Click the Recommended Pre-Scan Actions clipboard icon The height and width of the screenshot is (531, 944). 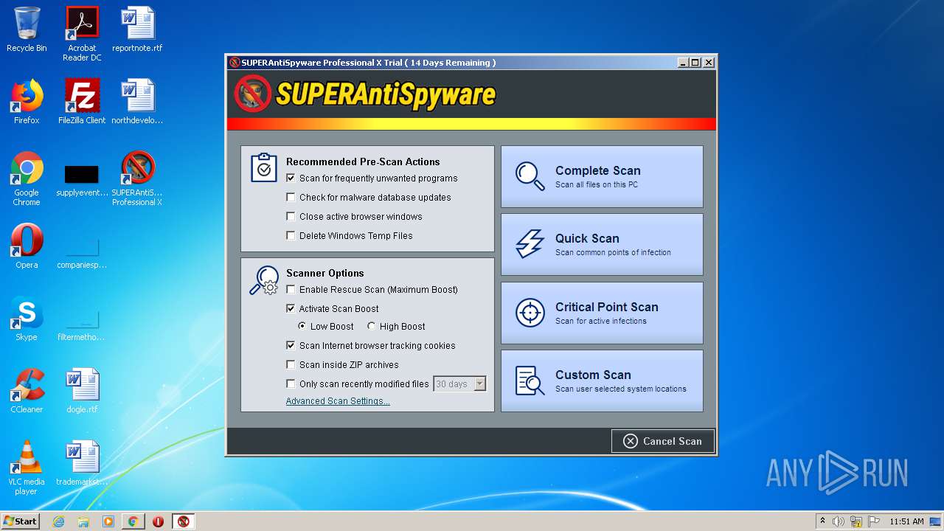pyautogui.click(x=263, y=167)
